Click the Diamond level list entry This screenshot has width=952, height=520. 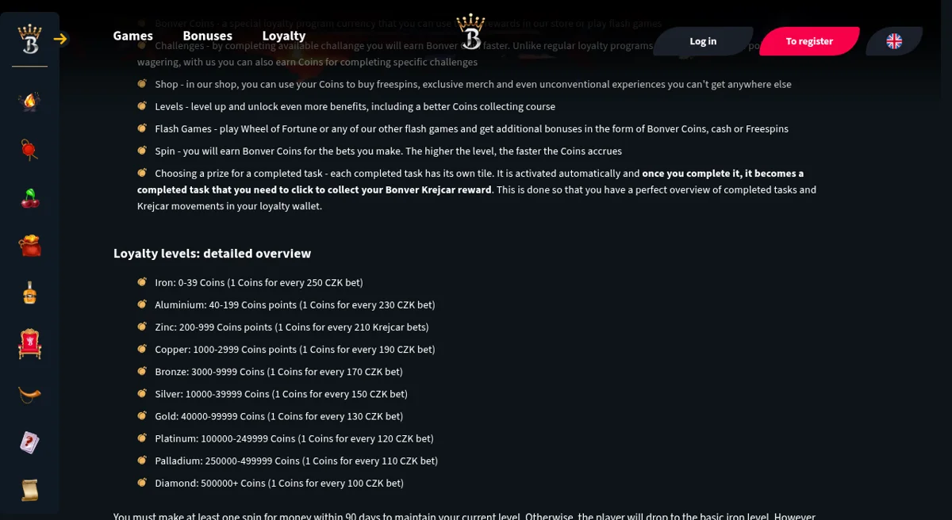tap(279, 483)
